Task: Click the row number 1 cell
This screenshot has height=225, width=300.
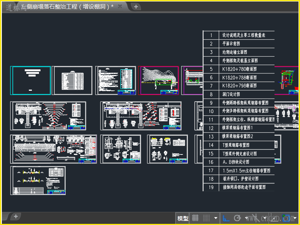Action: tap(211, 35)
